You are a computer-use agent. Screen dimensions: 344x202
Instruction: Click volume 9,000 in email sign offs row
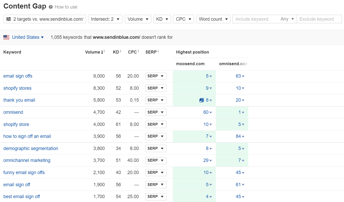point(99,76)
